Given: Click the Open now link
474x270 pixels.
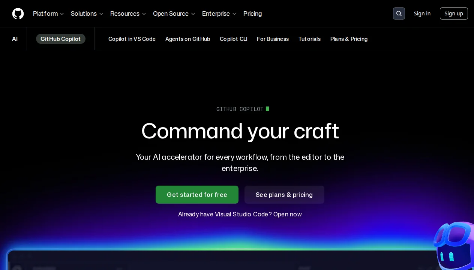Looking at the screenshot, I should coord(287,214).
